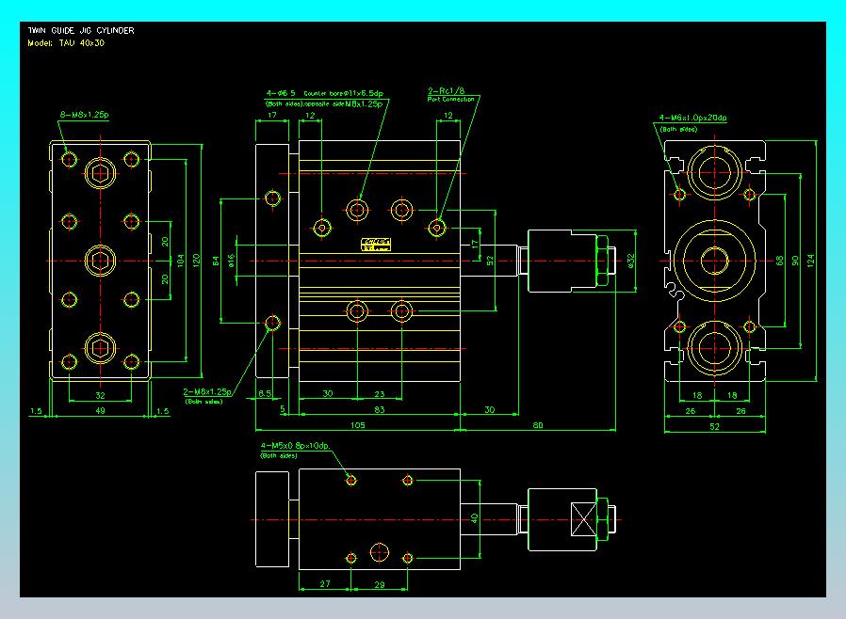Click the 52 width dimension below right view
Image resolution: width=846 pixels, height=619 pixels.
tap(713, 426)
